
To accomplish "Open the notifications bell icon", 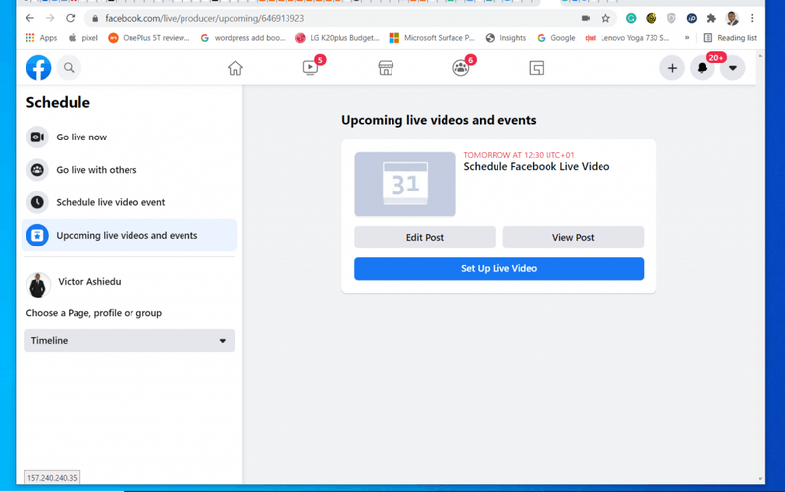I will click(x=703, y=67).
